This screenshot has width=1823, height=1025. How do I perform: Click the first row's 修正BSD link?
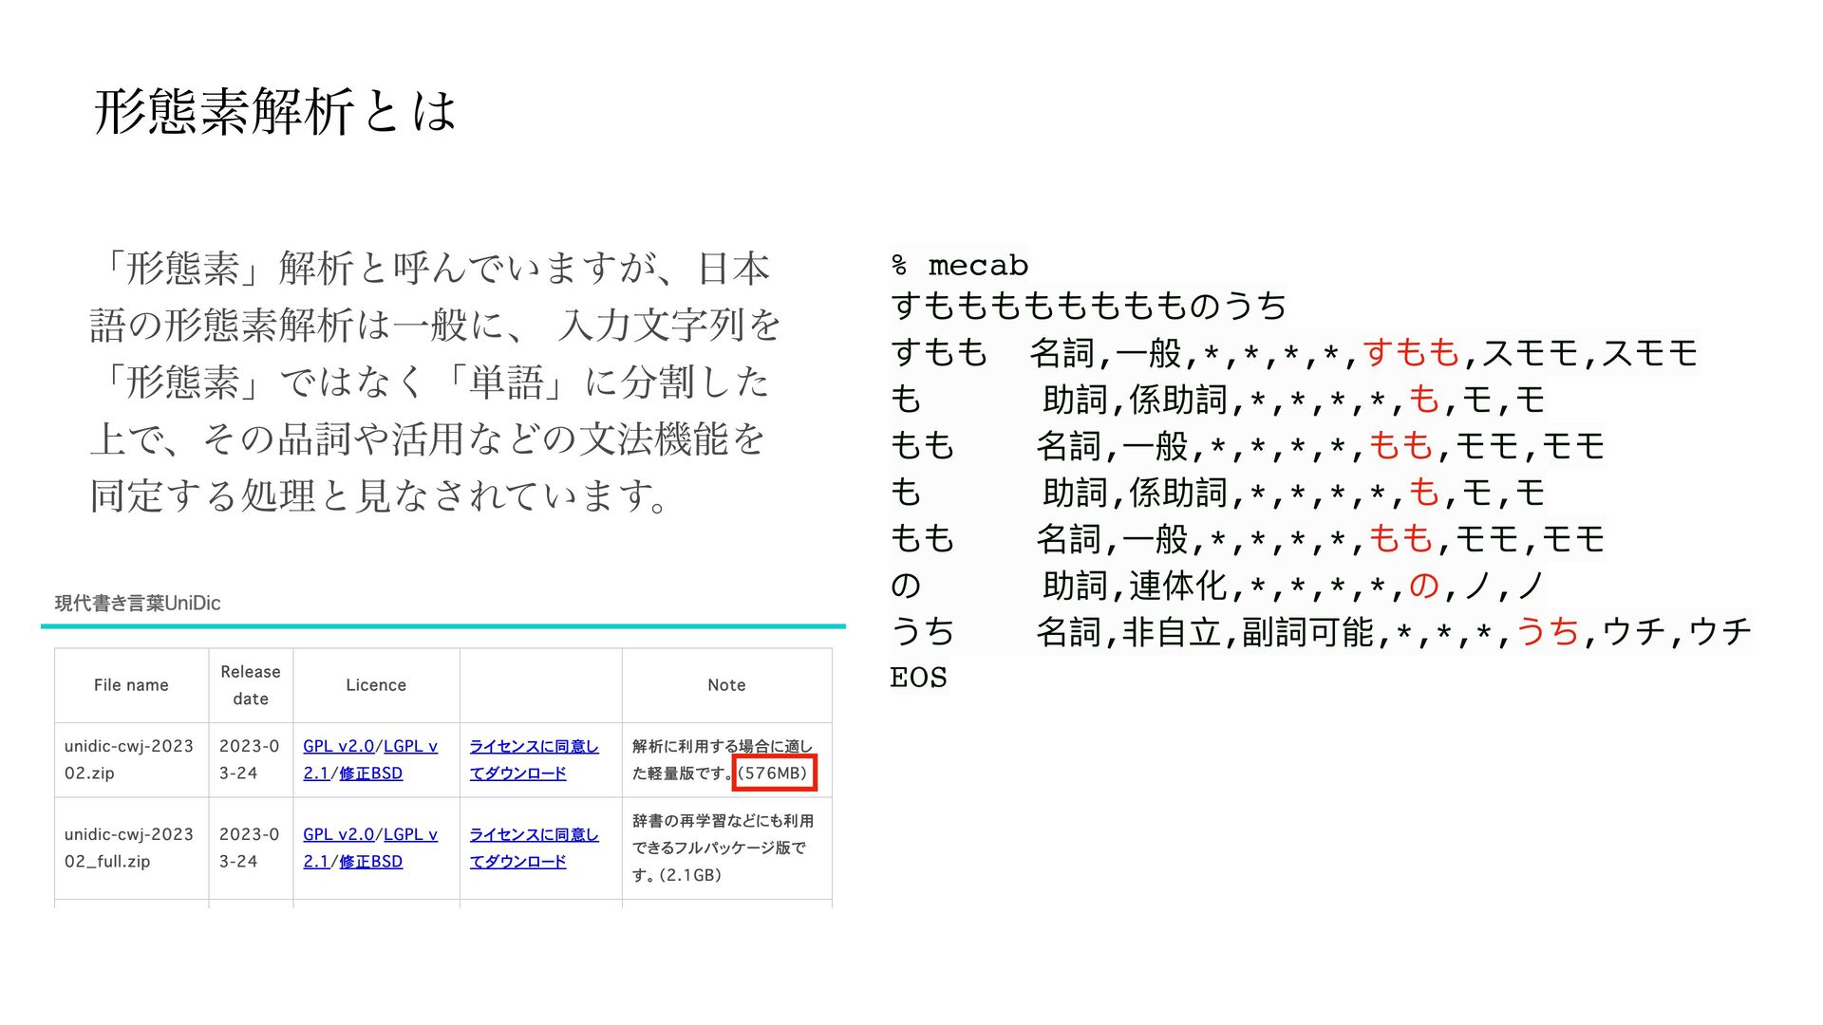coord(370,773)
